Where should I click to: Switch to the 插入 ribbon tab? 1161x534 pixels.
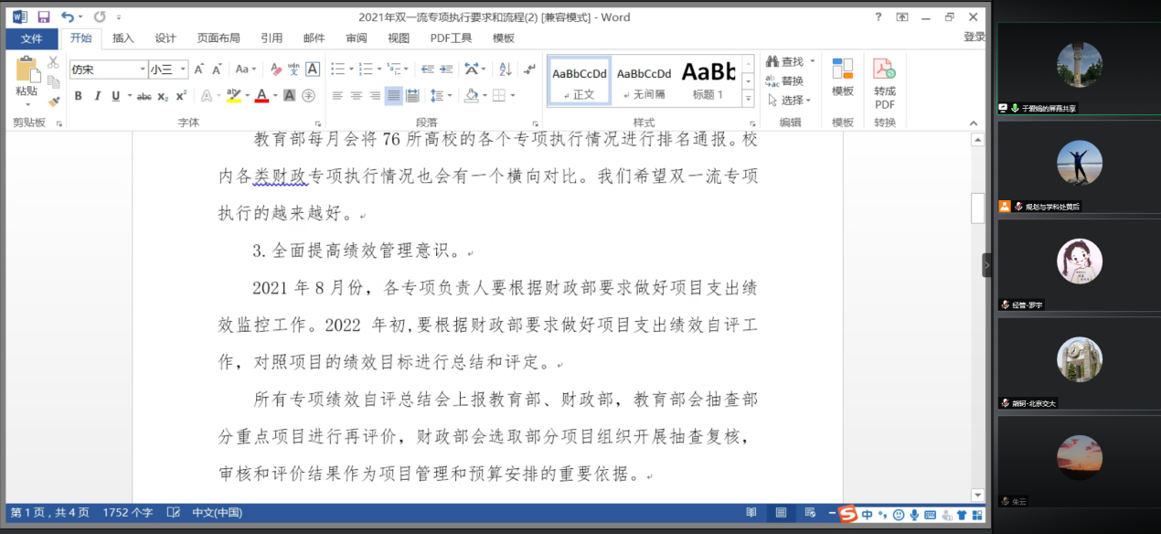click(123, 38)
